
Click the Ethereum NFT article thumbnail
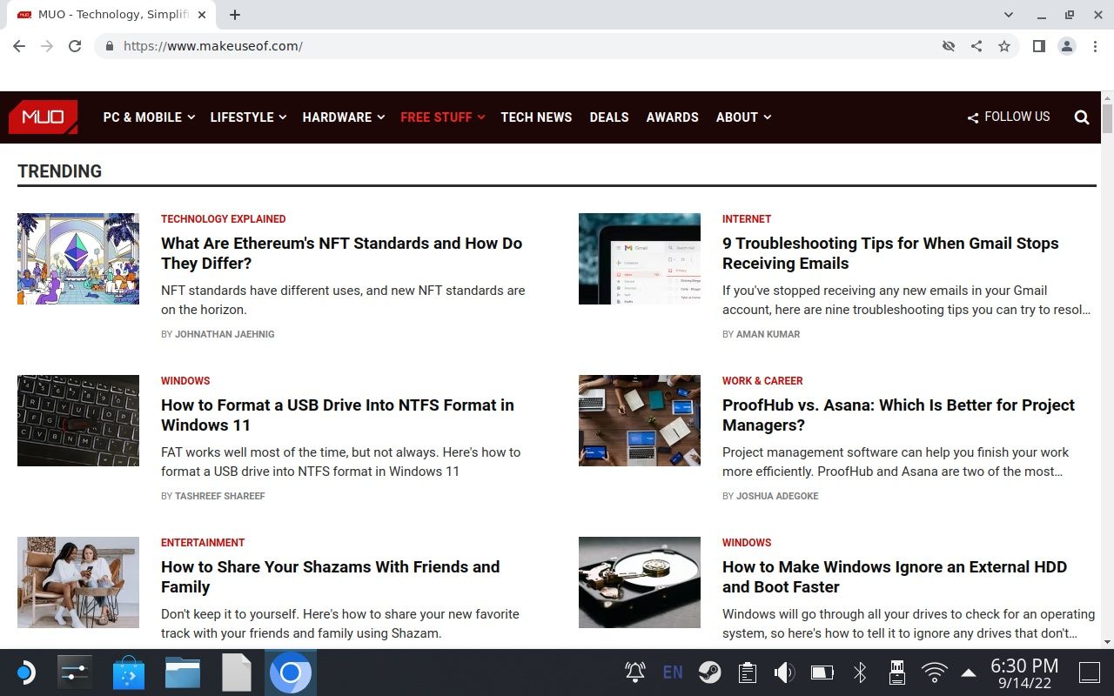[77, 258]
